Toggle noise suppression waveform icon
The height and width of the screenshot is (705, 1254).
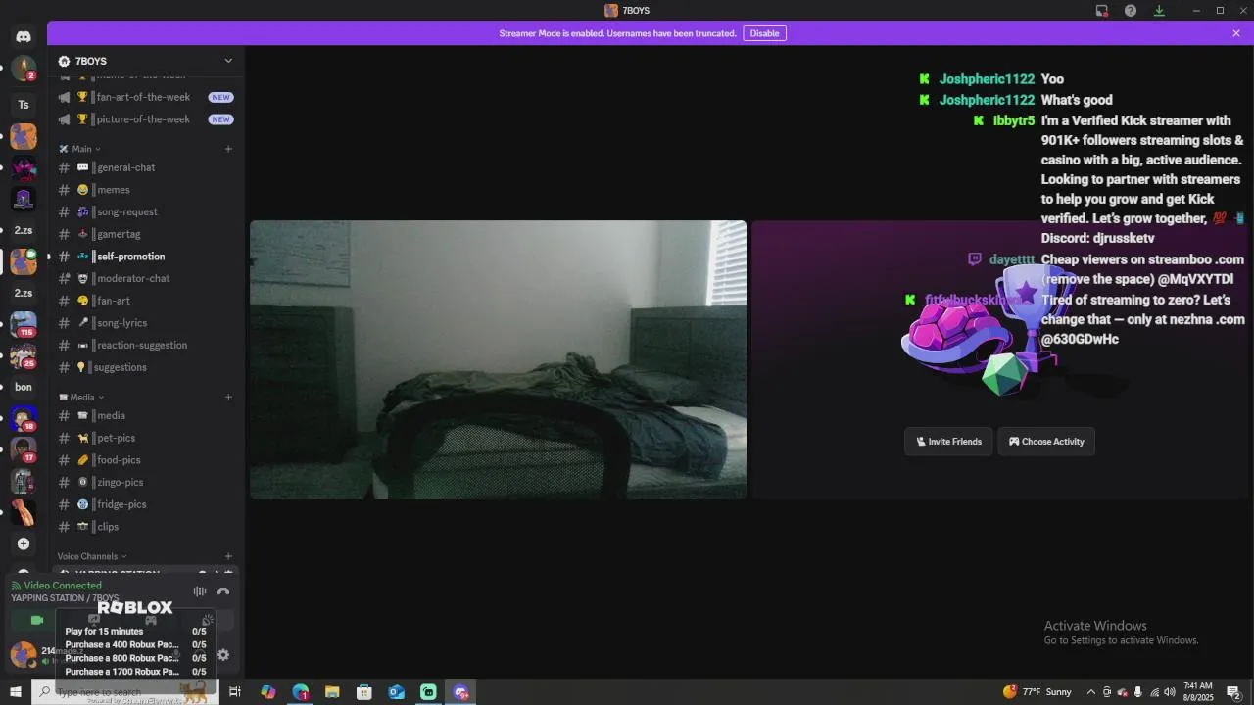pos(200,591)
